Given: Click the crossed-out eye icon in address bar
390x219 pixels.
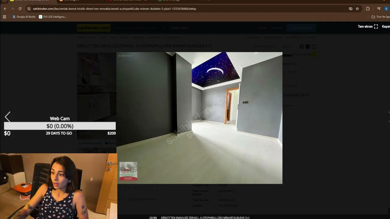Looking at the screenshot, I should pyautogui.click(x=351, y=9).
